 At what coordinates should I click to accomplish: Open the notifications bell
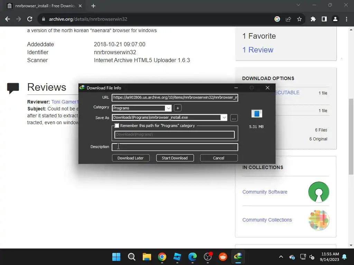click(x=345, y=257)
